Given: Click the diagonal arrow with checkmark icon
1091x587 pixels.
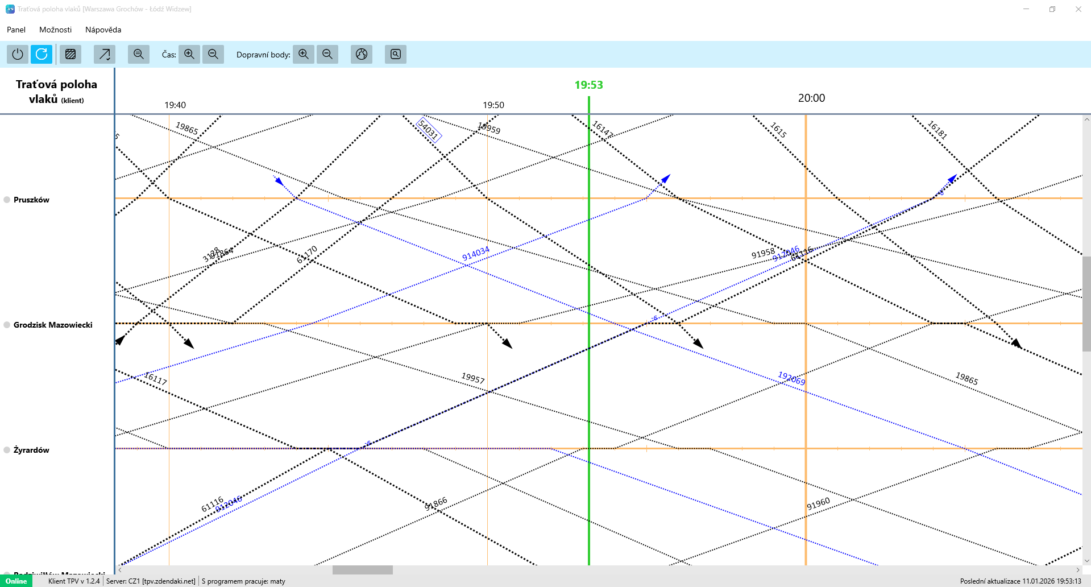Looking at the screenshot, I should tap(105, 54).
